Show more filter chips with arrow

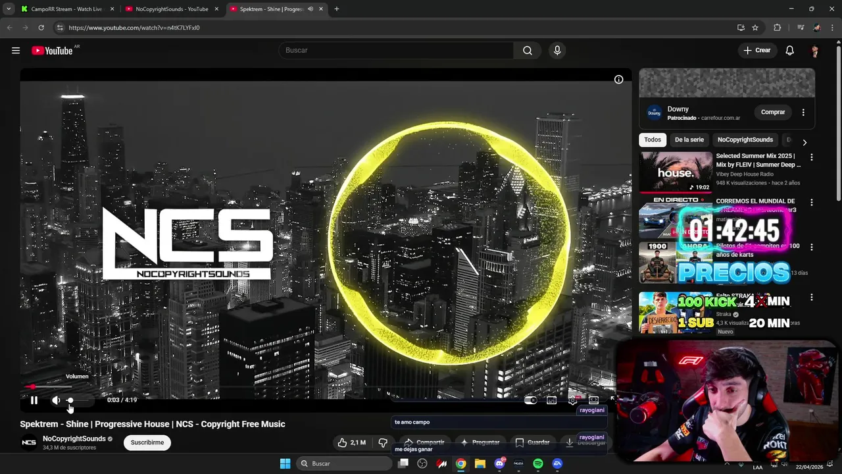click(x=805, y=142)
